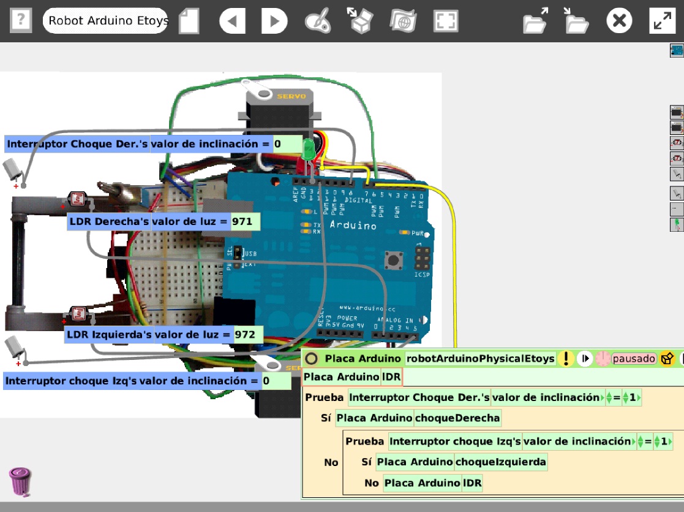Open the object catalog cube icon
684x512 pixels.
[x=360, y=20]
